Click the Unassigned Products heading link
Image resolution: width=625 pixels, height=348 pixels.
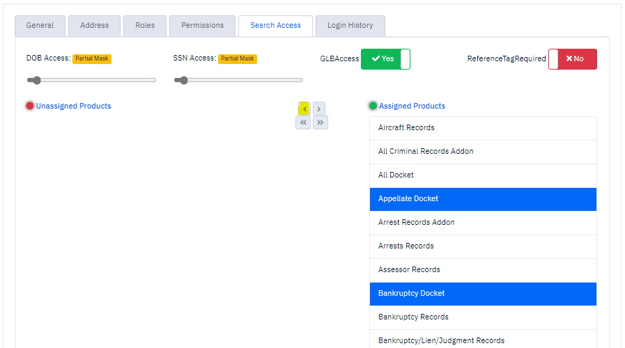coord(73,106)
